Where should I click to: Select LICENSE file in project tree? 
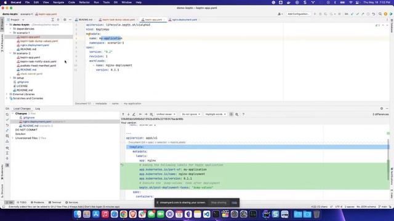coord(20,86)
